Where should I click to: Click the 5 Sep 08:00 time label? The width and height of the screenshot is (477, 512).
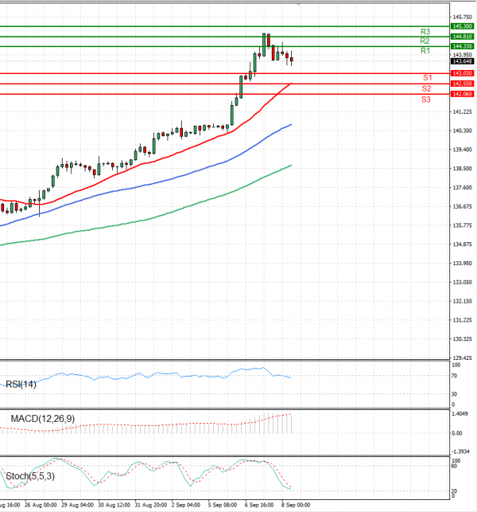tap(223, 505)
